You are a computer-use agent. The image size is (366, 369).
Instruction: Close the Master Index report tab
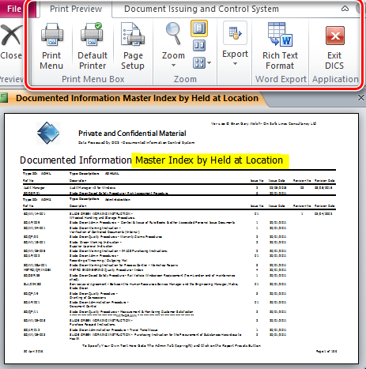(x=361, y=98)
